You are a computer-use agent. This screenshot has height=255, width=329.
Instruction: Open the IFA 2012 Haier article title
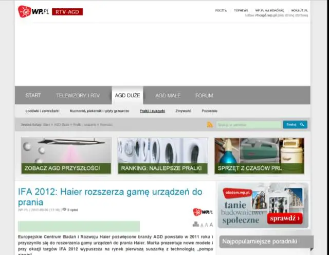110,197
